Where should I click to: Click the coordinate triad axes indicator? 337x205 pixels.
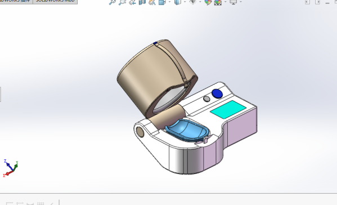pos(10,168)
